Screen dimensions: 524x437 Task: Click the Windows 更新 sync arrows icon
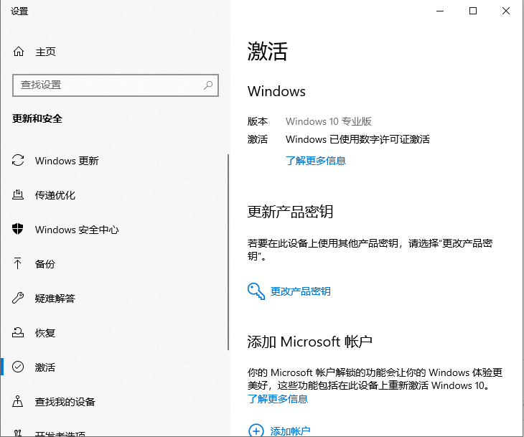(x=19, y=161)
